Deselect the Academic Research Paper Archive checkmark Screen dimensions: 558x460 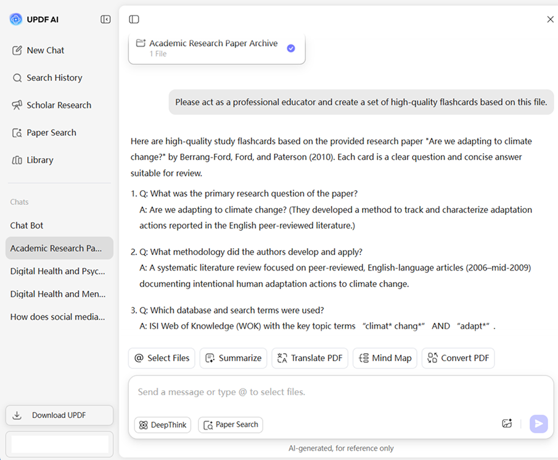pos(290,48)
